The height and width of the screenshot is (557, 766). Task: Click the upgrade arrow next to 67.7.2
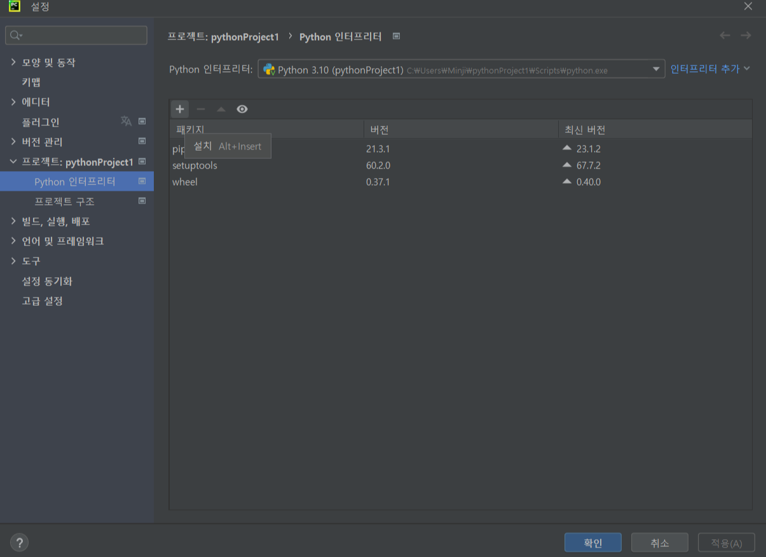pyautogui.click(x=567, y=165)
